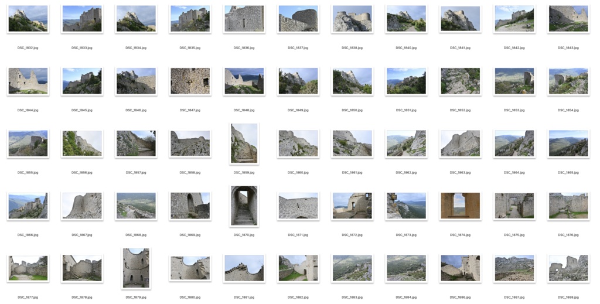This screenshot has width=600, height=304.
Task: Choose the DSC_1842.jpg thumbnail
Action: 514,19
